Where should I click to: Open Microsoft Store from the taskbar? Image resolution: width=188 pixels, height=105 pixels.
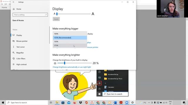(63, 102)
